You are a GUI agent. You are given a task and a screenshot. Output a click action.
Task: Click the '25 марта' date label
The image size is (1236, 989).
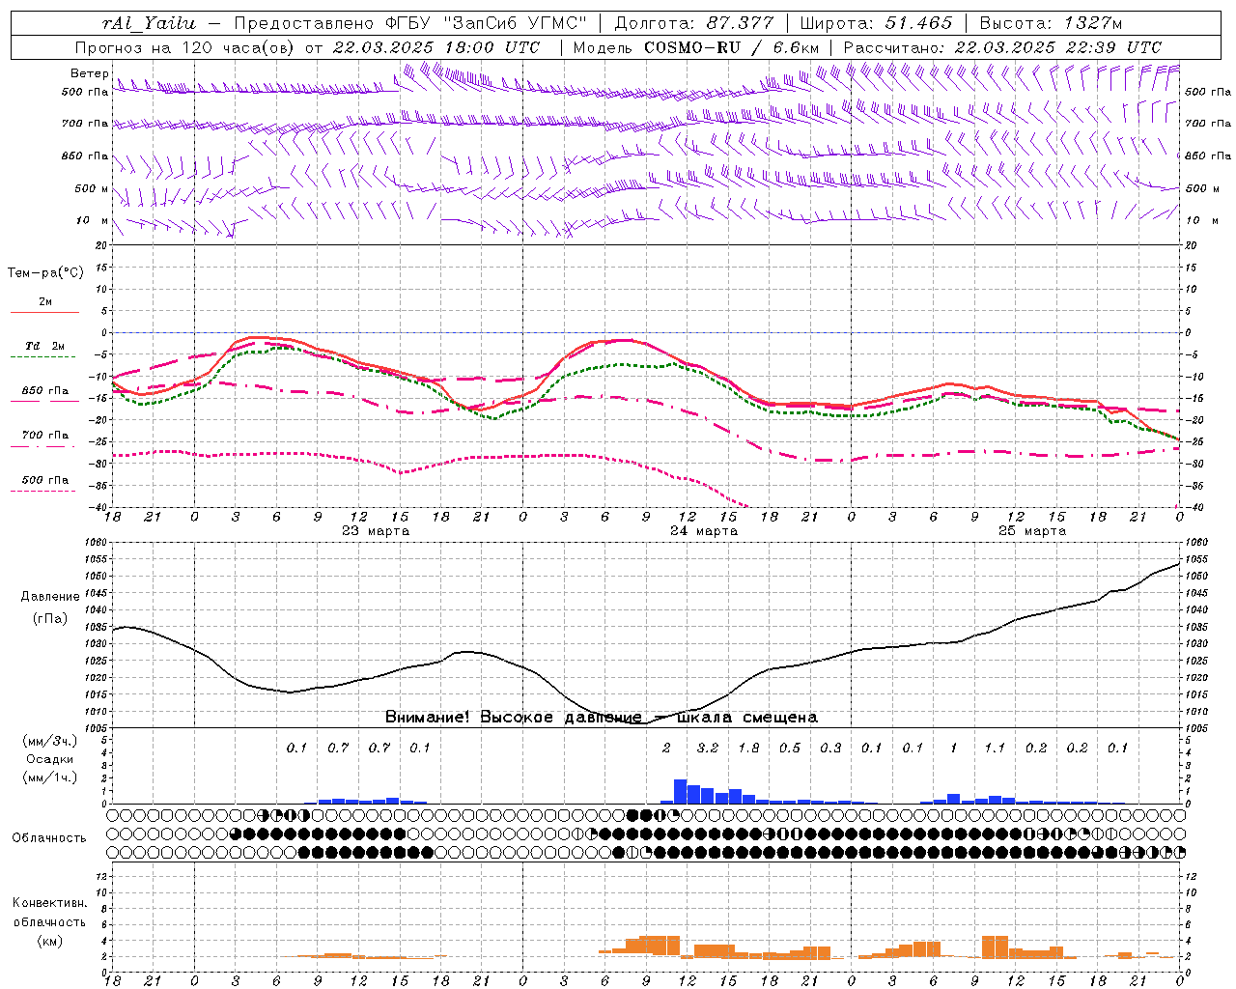click(x=1032, y=531)
